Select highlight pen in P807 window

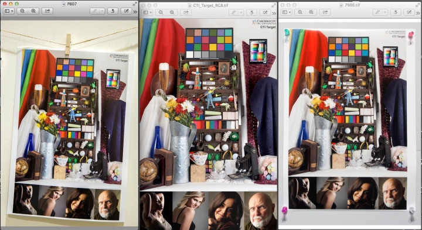point(95,11)
